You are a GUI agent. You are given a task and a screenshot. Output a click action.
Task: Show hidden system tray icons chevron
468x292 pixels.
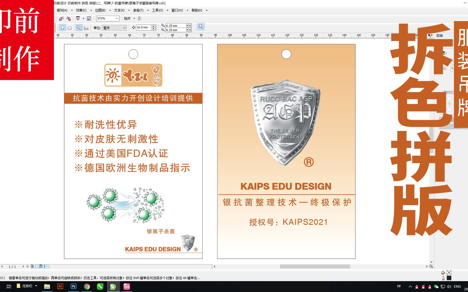(x=410, y=286)
